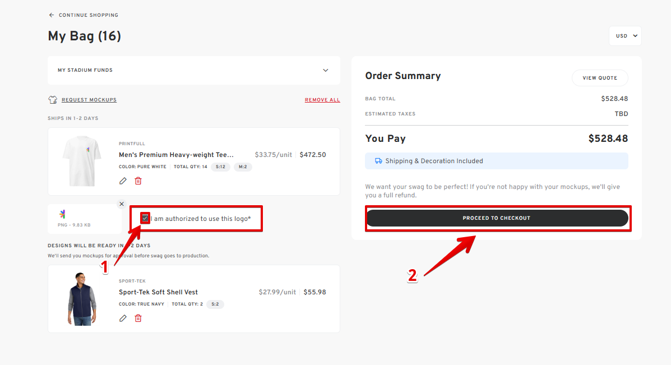Screen dimensions: 671x365
Task: Expand the My Stadium Funds section
Action: [326, 70]
